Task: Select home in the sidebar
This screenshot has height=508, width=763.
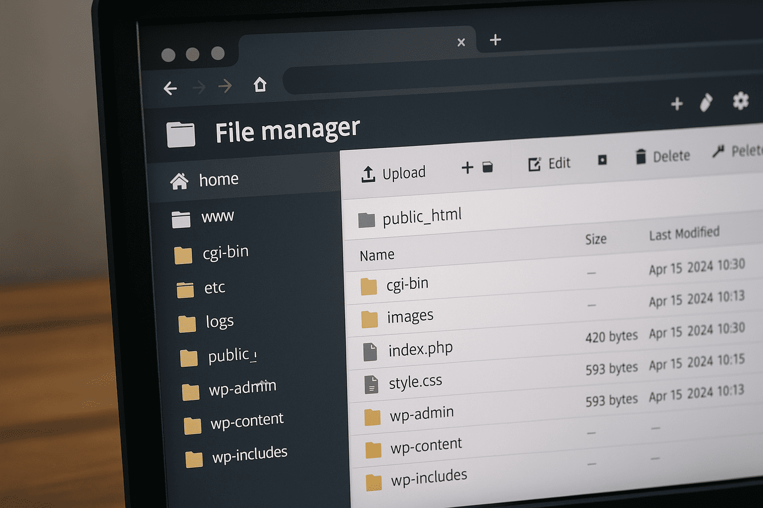Action: pos(218,180)
